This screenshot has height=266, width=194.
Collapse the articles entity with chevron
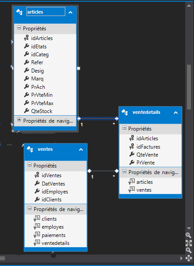click(70, 12)
